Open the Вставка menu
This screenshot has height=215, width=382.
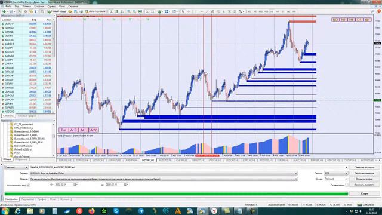click(x=26, y=7)
